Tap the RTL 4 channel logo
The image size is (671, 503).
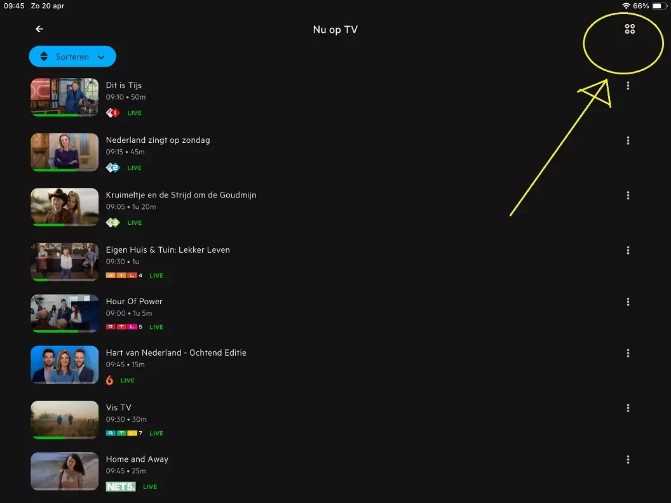point(124,276)
